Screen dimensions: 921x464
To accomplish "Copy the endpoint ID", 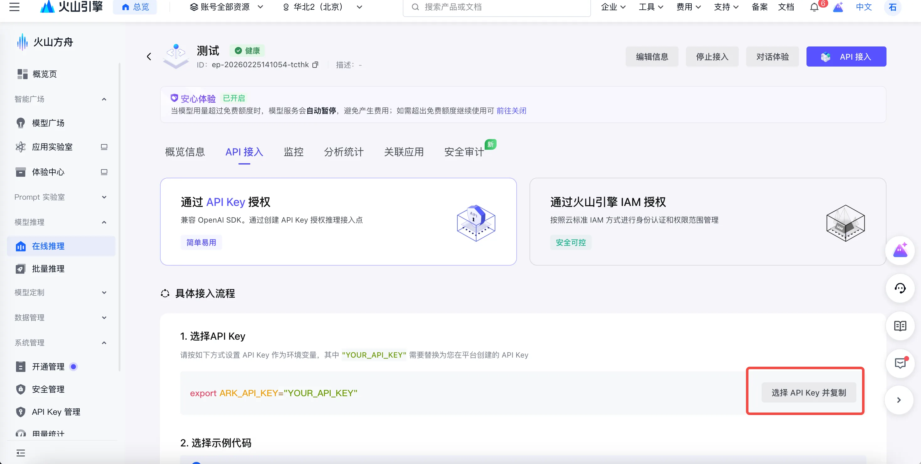I will coord(315,65).
